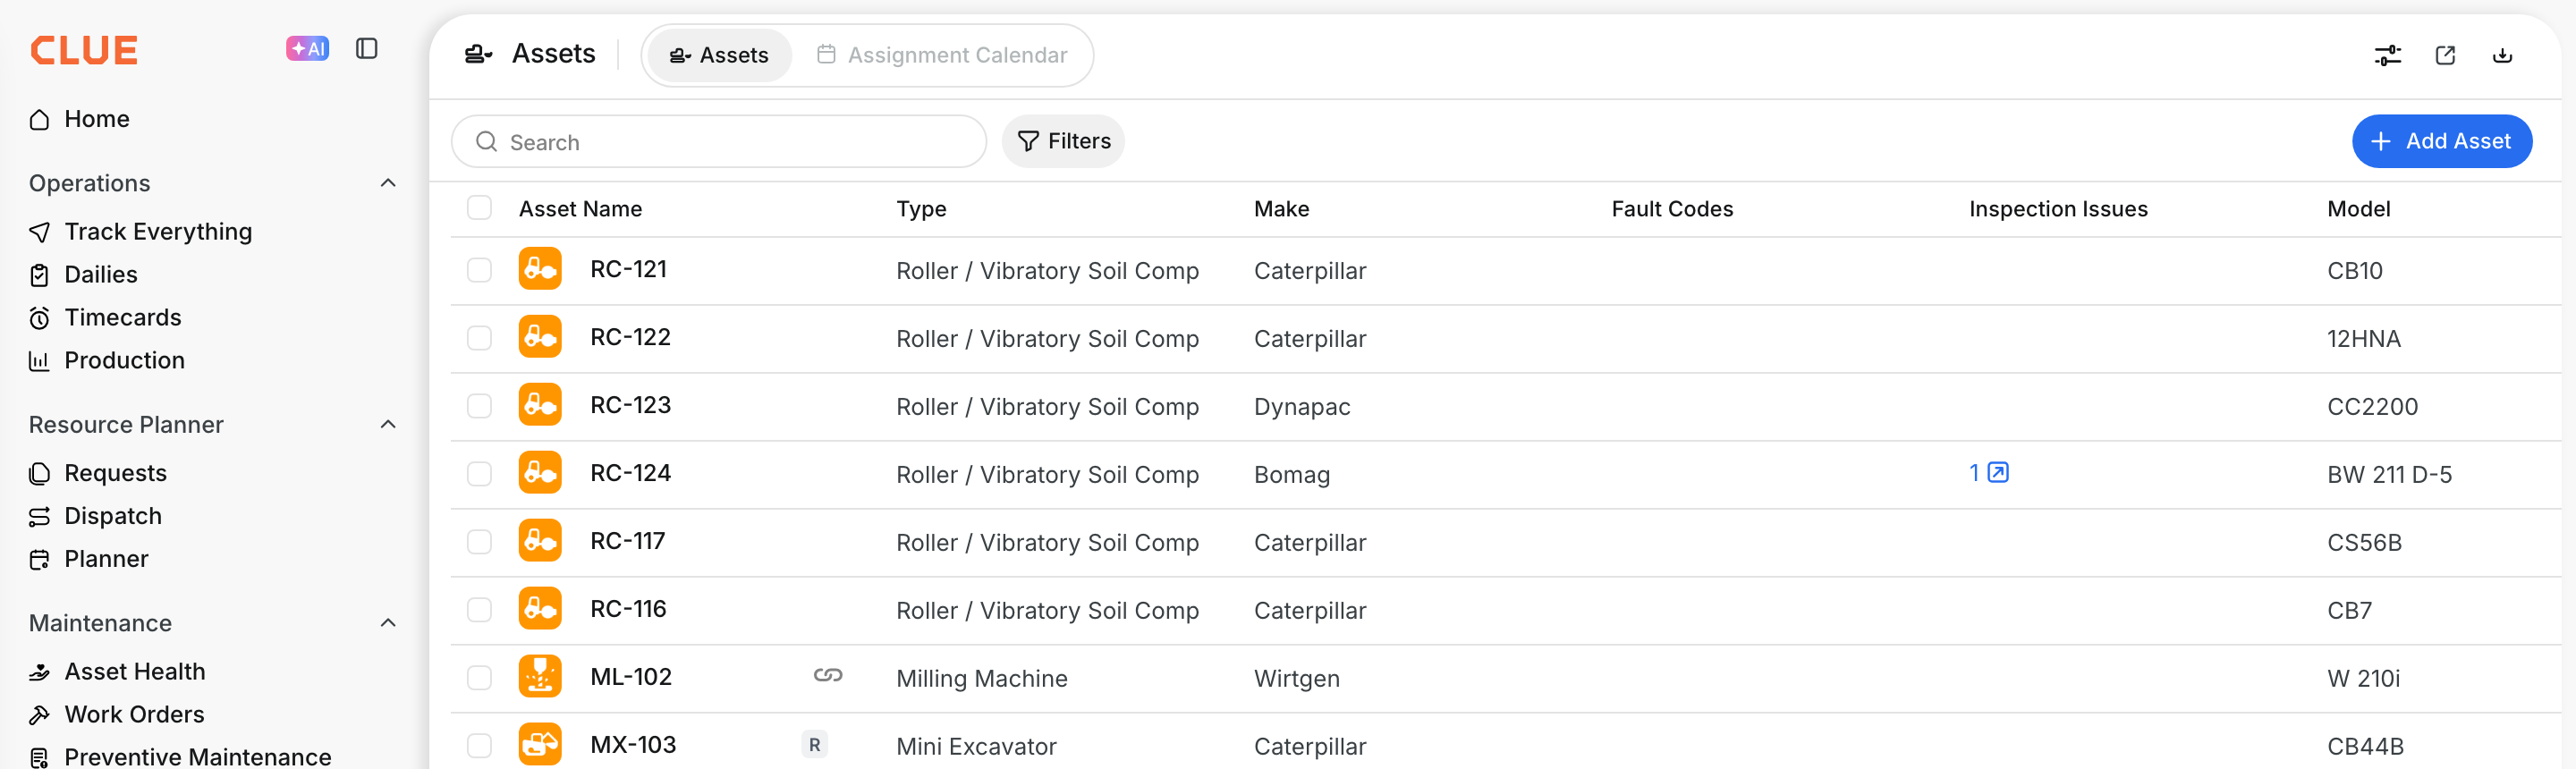Click the link icon next to ML-102
The width and height of the screenshot is (2576, 769).
click(x=828, y=676)
